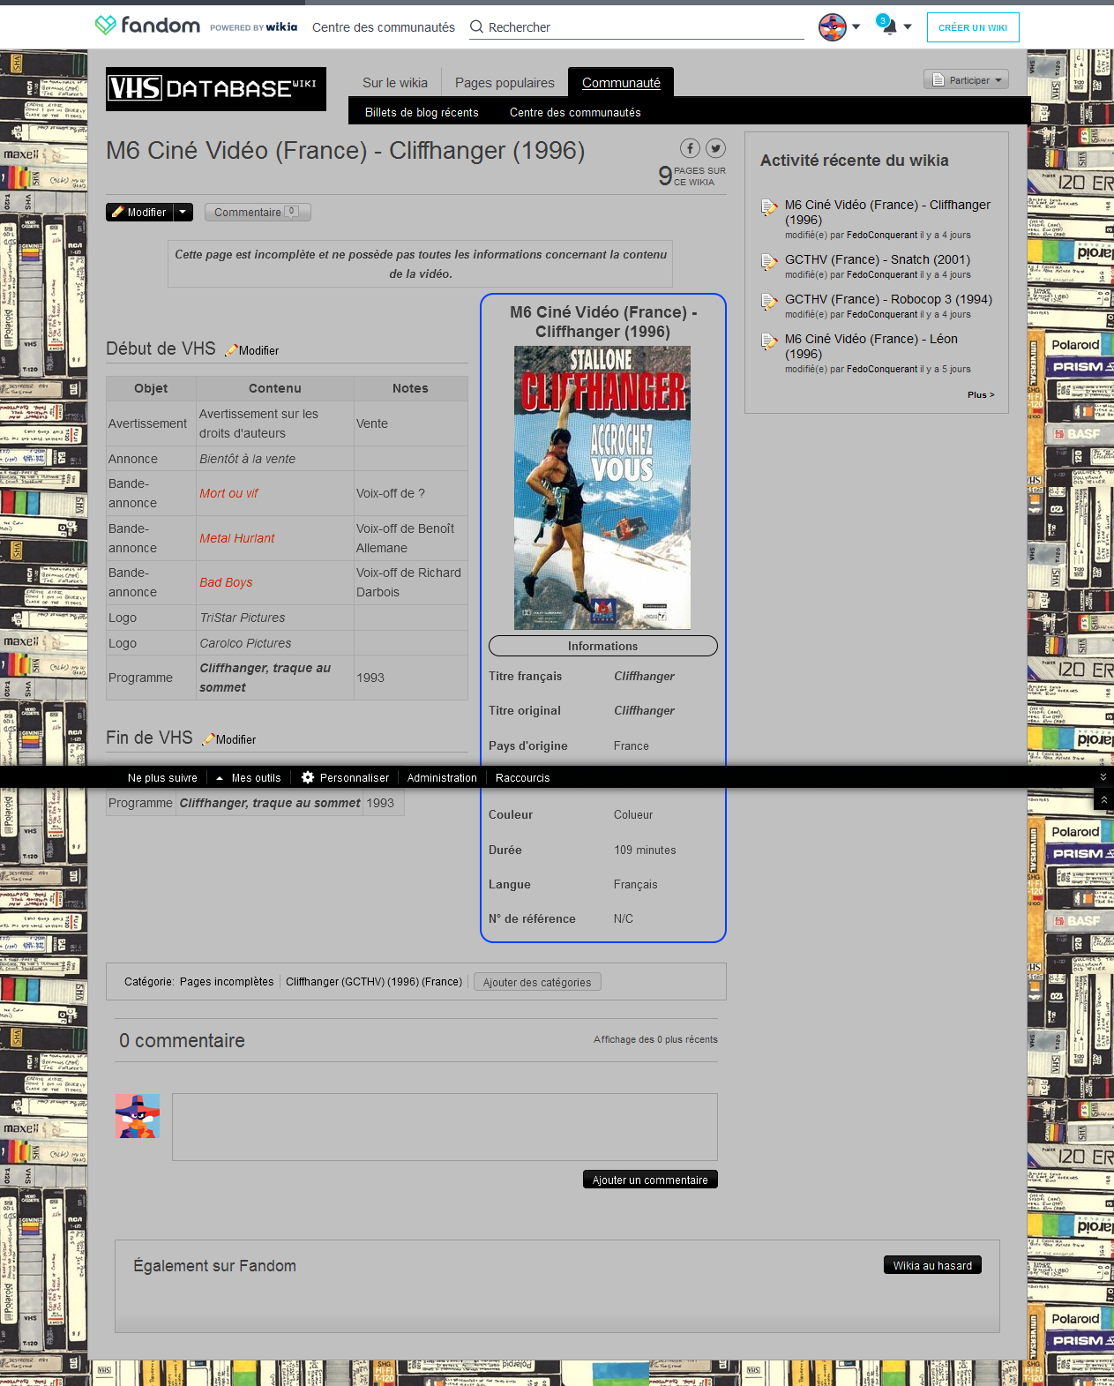Click Modifier link for Début de VHS

pos(258,350)
